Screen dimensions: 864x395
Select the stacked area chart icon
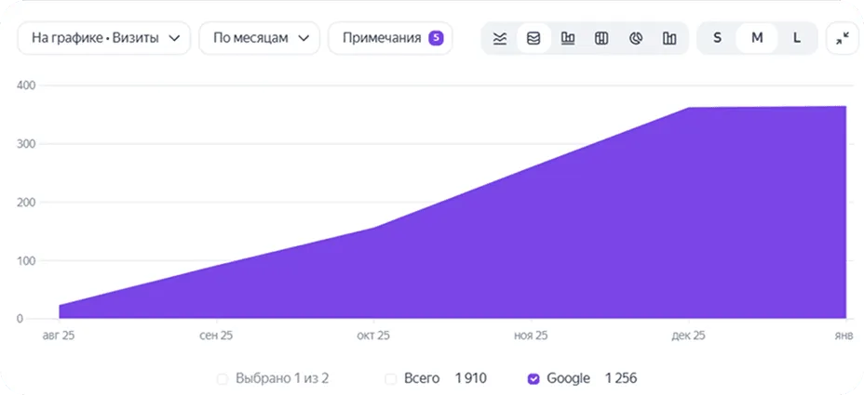click(x=533, y=38)
